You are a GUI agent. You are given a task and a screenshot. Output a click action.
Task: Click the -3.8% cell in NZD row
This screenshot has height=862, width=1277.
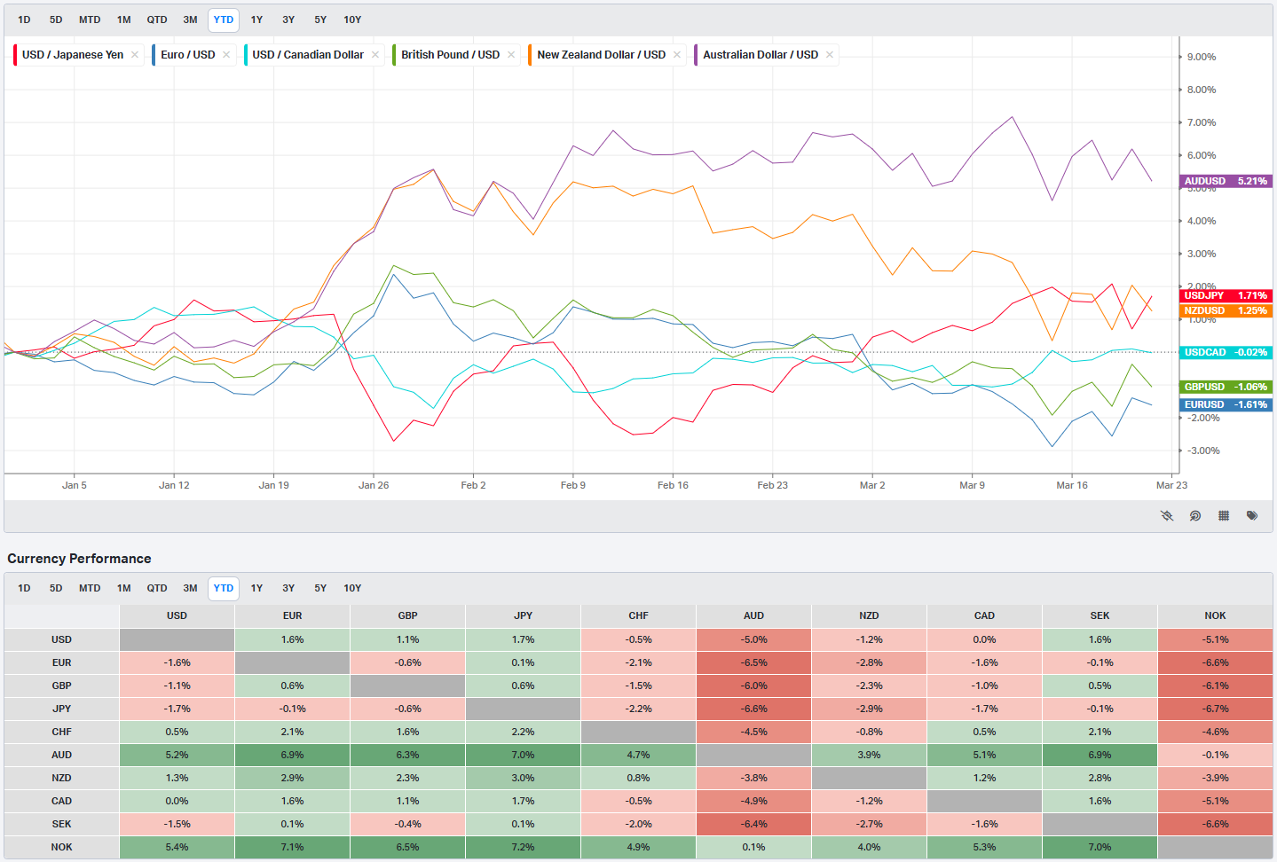click(753, 778)
